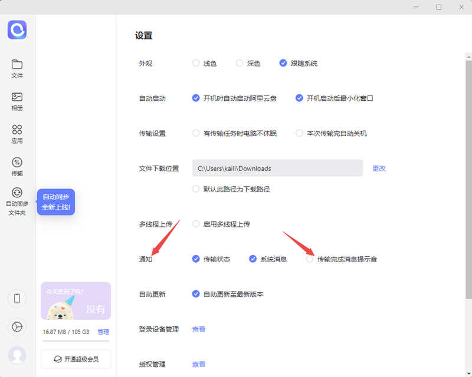Click the download path input field
Viewport: 472px width, 377px height.
tap(277, 168)
